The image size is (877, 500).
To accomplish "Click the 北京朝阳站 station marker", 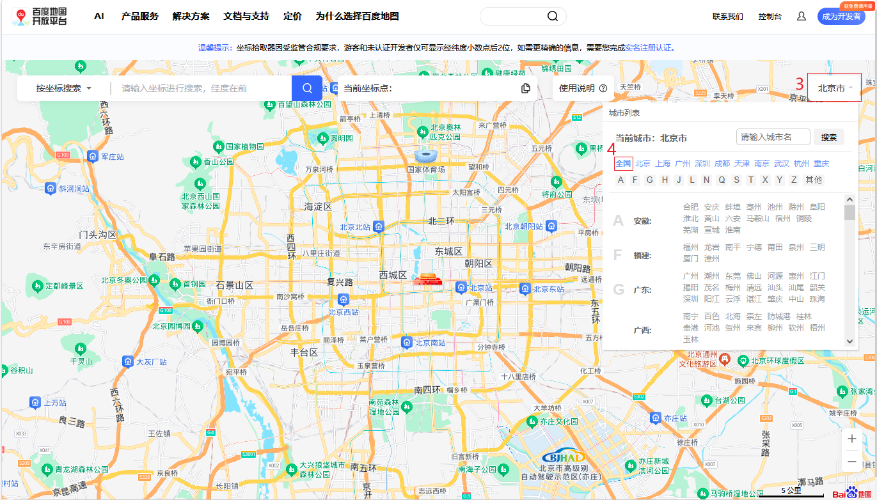I will coord(551,226).
